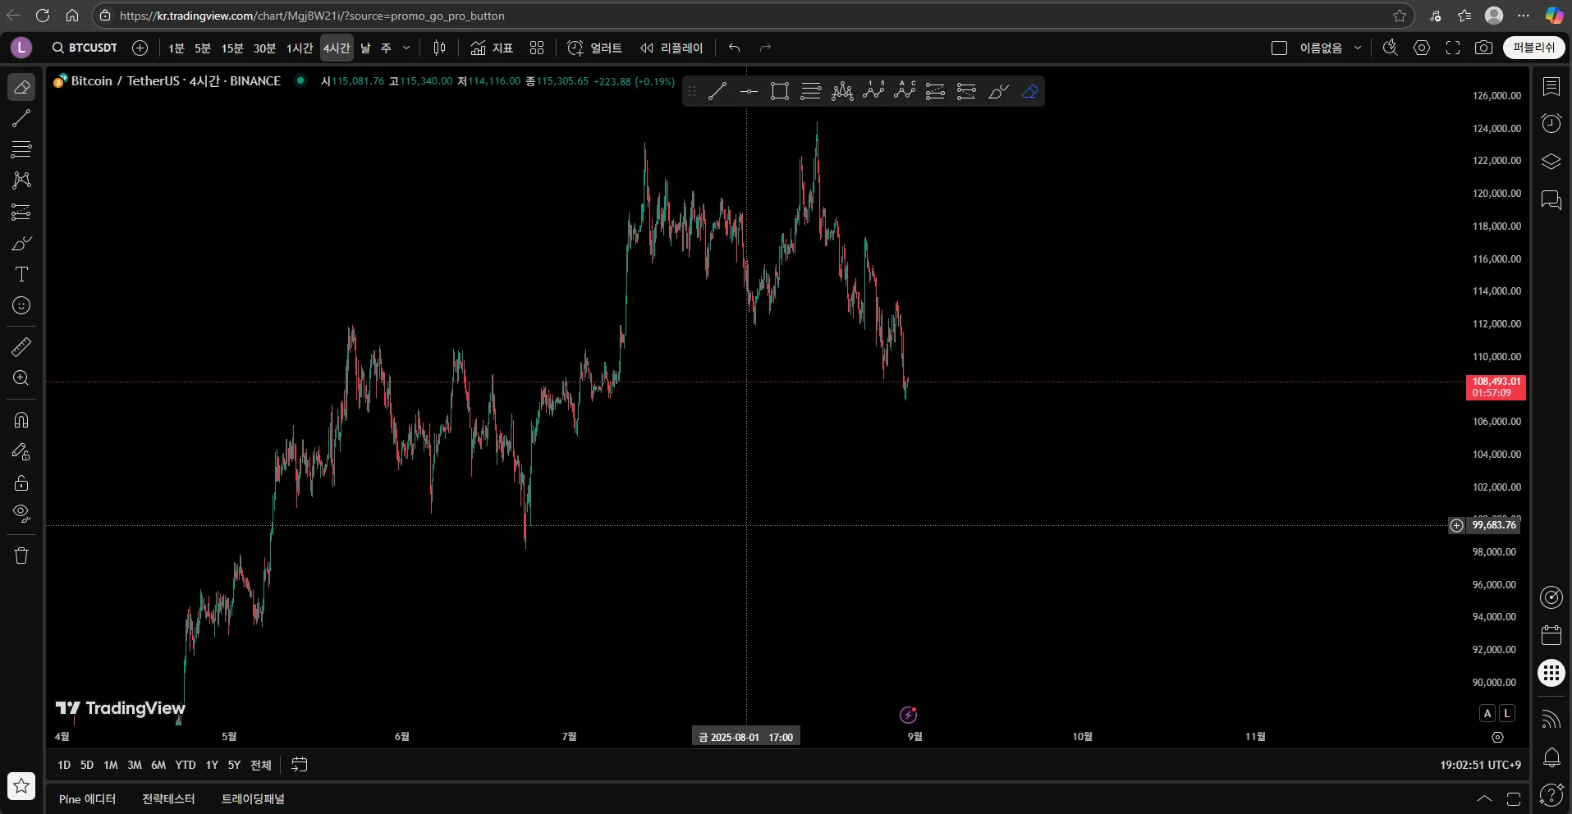Hide all drawings with eye icon
The image size is (1572, 814).
pyautogui.click(x=21, y=514)
